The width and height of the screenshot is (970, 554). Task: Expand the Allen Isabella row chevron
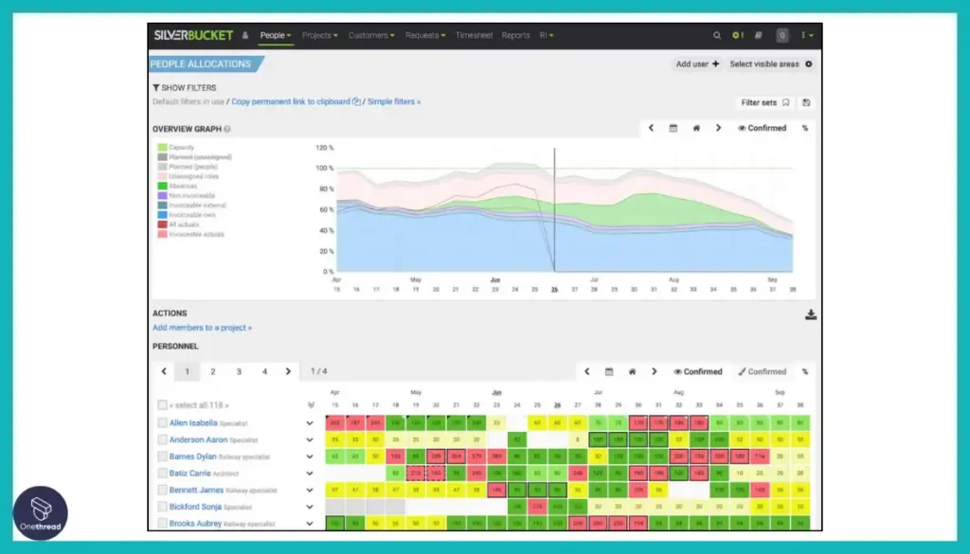coord(310,423)
